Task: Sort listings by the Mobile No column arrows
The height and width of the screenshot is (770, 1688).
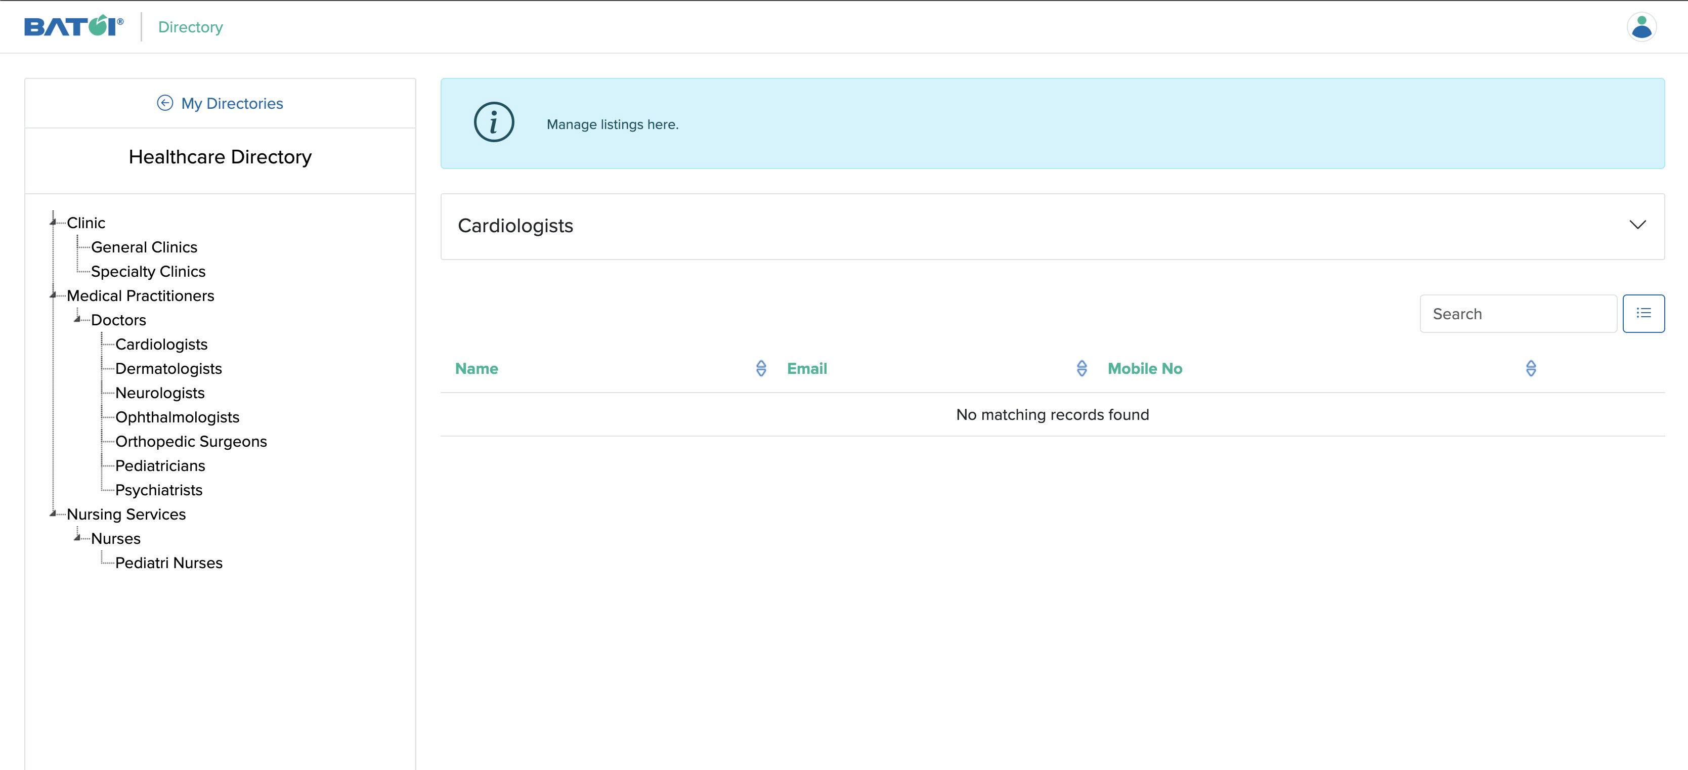Action: click(1531, 368)
